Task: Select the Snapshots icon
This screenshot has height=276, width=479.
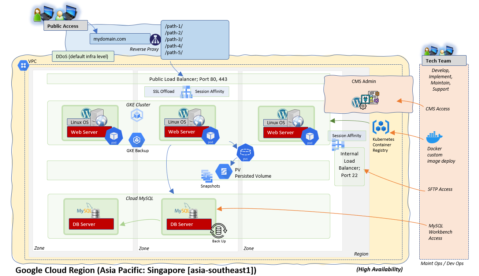Action: coord(207,176)
